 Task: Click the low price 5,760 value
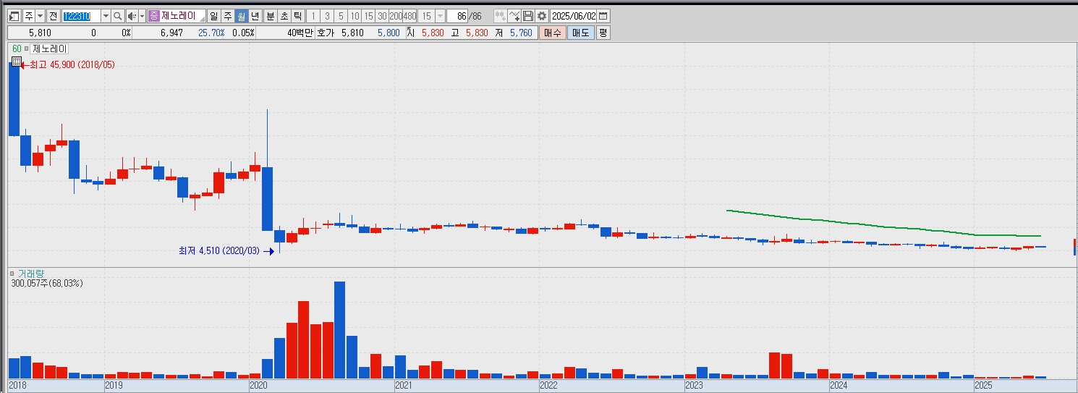point(521,33)
